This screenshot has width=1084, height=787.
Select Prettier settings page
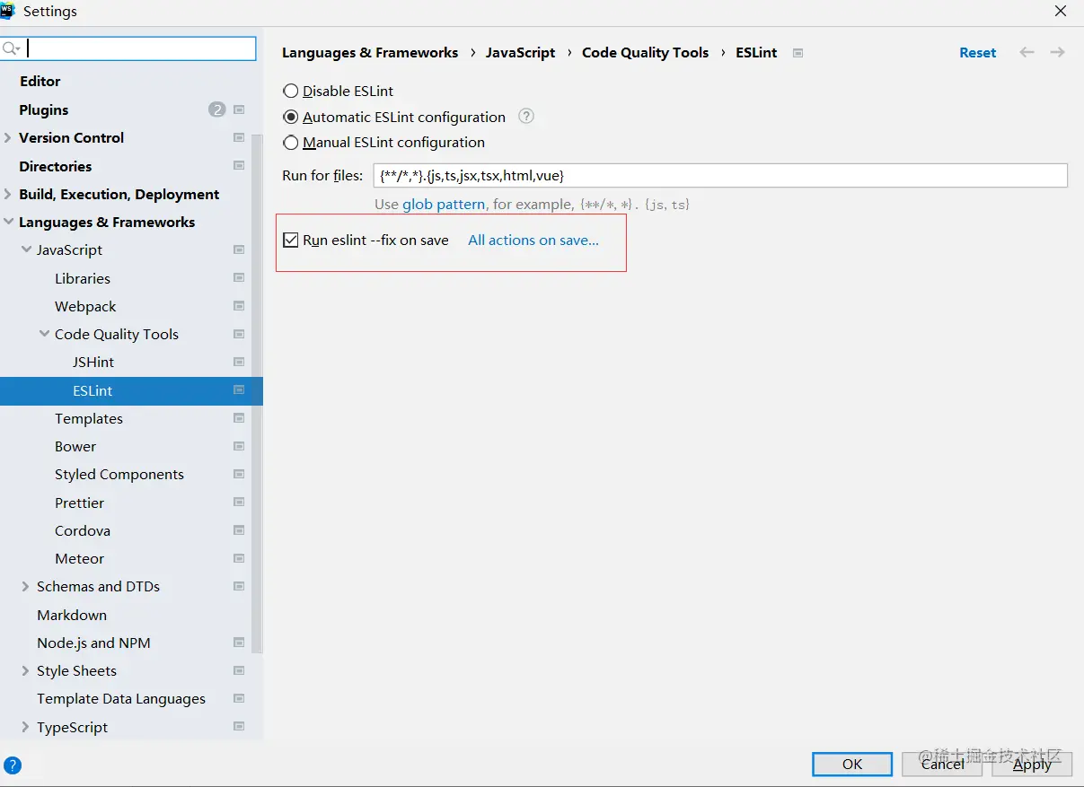[x=79, y=503]
